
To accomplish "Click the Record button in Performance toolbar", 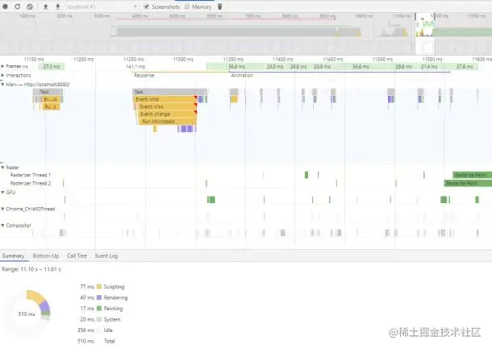I will click(x=6, y=6).
